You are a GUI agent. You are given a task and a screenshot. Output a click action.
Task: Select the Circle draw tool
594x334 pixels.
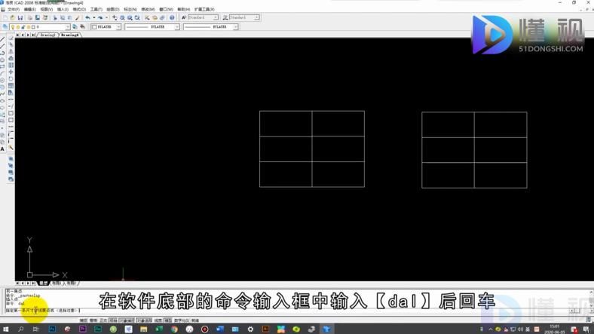point(3,80)
